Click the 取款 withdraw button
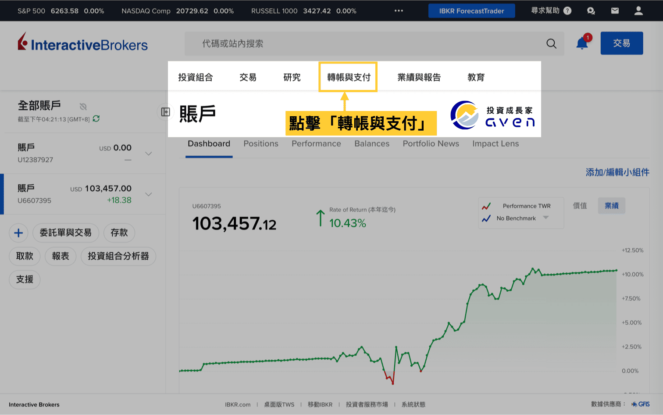The width and height of the screenshot is (663, 415). 25,256
